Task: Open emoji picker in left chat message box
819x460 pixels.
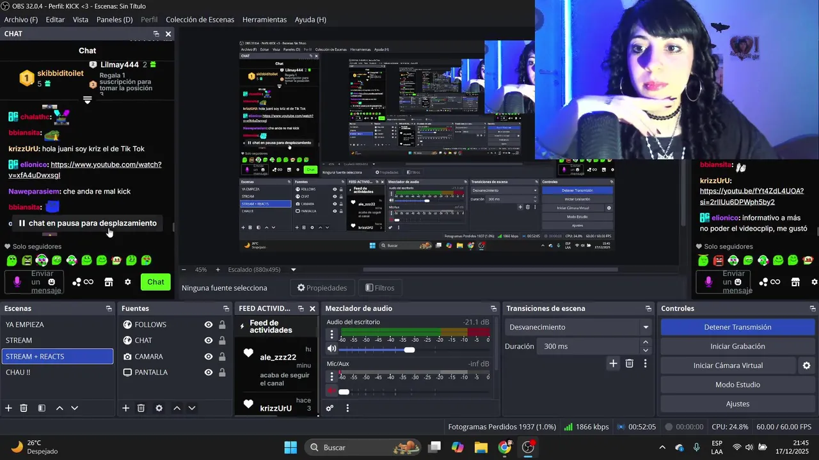Action: [x=52, y=282]
